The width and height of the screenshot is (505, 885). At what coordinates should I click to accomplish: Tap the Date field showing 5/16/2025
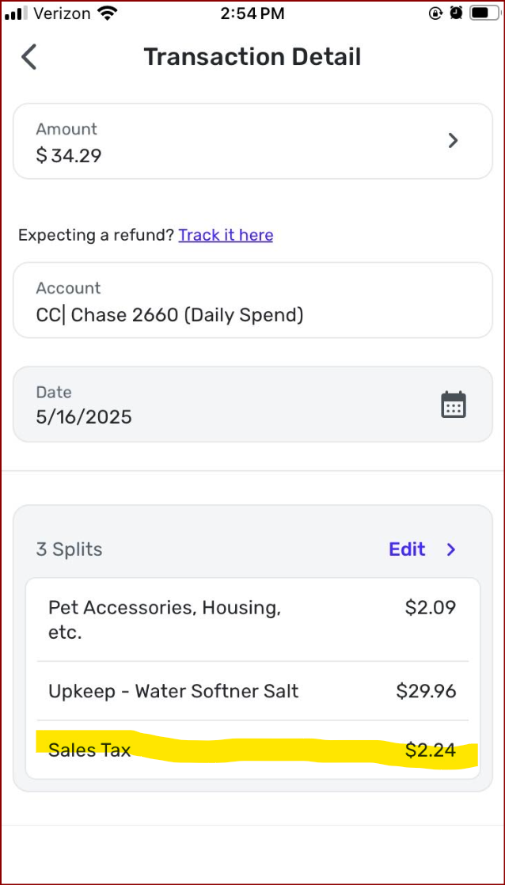[x=222, y=405]
